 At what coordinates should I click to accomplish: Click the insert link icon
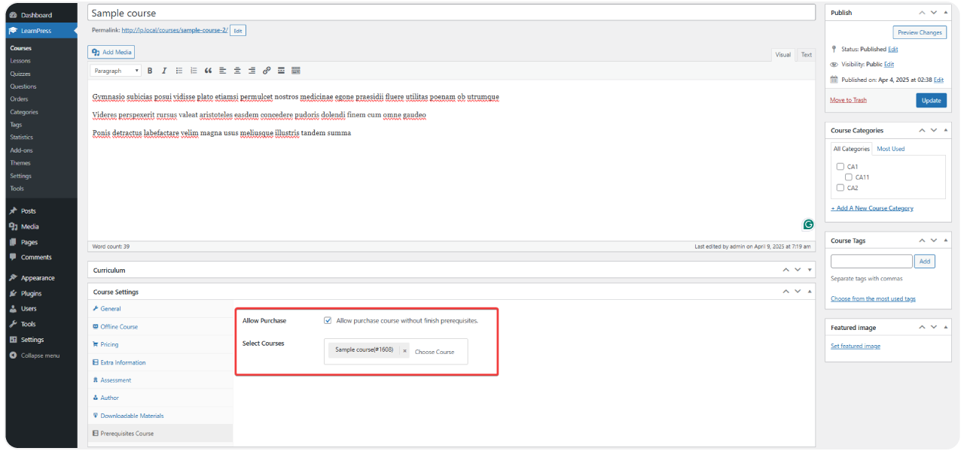tap(267, 71)
